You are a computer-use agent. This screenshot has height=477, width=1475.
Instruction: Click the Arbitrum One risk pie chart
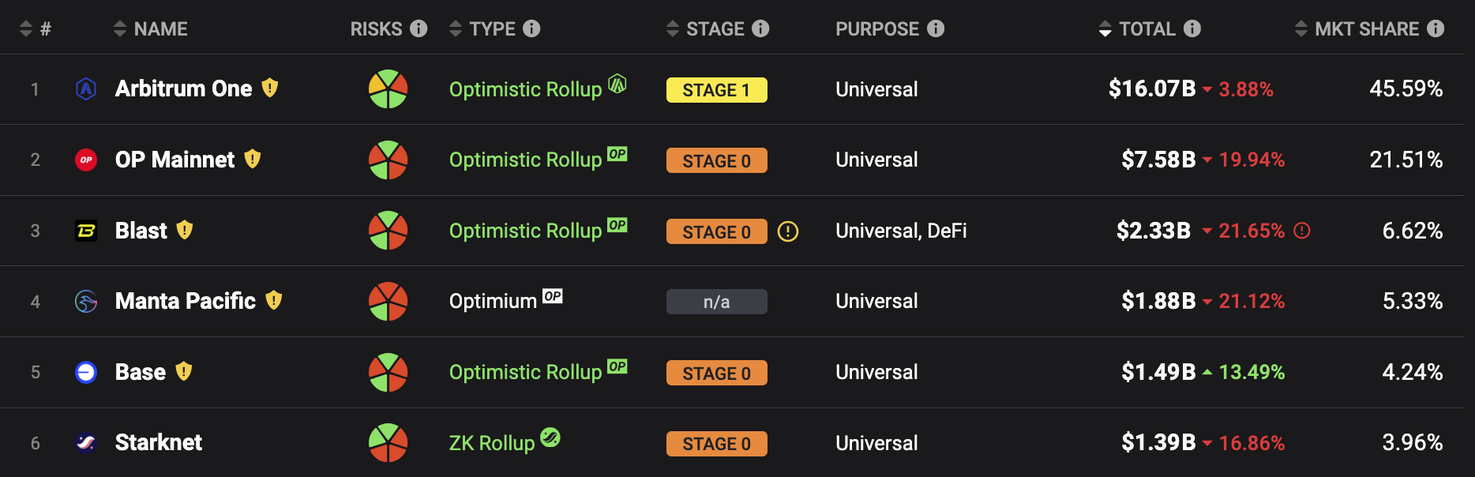click(x=388, y=89)
